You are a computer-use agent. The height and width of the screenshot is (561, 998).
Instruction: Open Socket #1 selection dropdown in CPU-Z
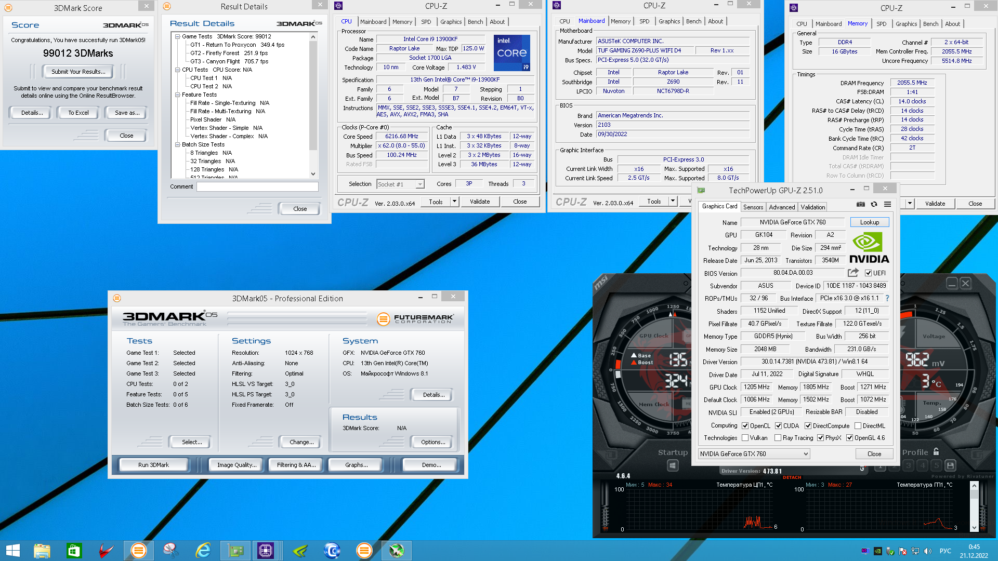(x=400, y=184)
